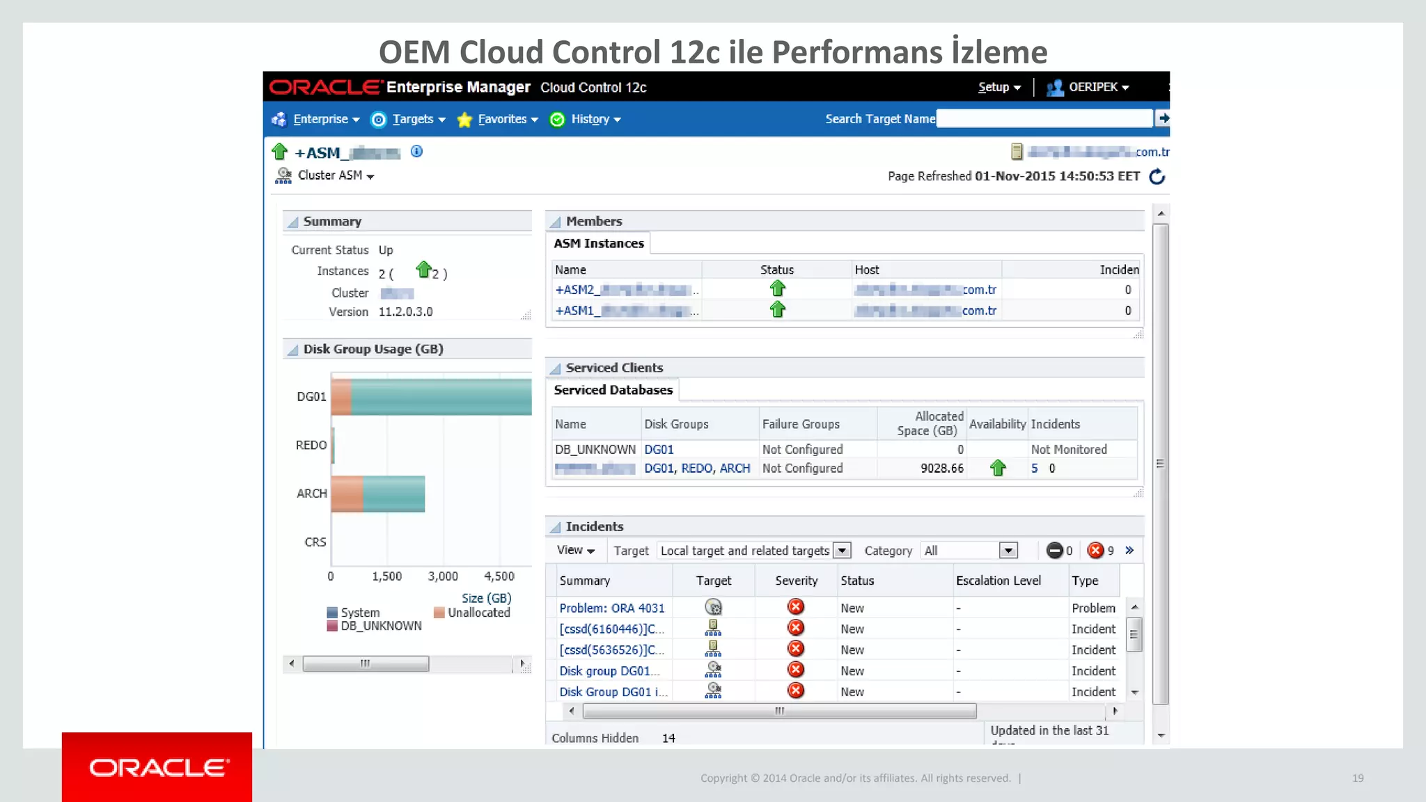Click the disk usage chart horizontal scrollbar

(x=366, y=663)
